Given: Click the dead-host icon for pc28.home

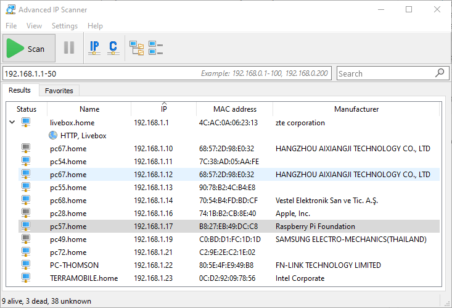Looking at the screenshot, I should (26, 213).
